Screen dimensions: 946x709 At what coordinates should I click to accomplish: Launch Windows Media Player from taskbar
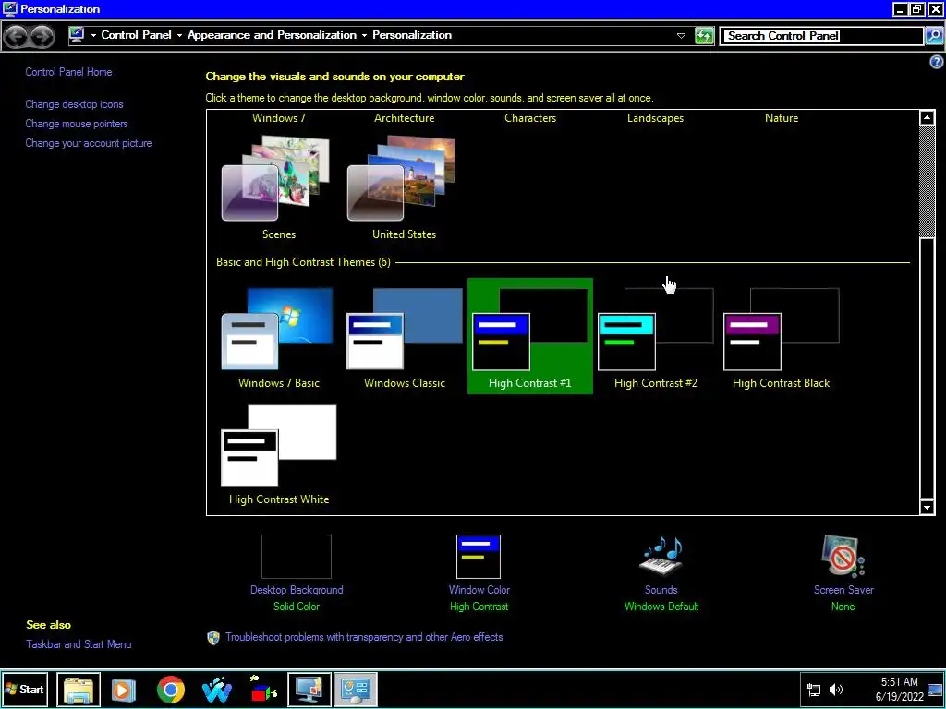tap(124, 689)
